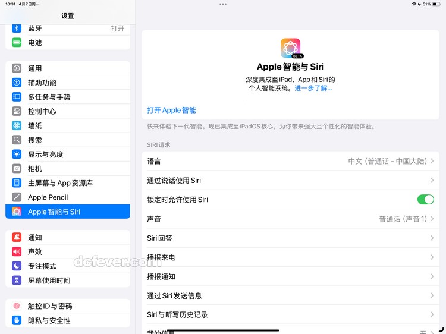
Task: Tap the Control Center icon
Action: click(x=17, y=111)
